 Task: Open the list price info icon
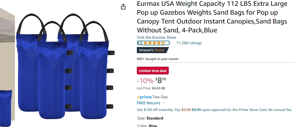[163, 88]
